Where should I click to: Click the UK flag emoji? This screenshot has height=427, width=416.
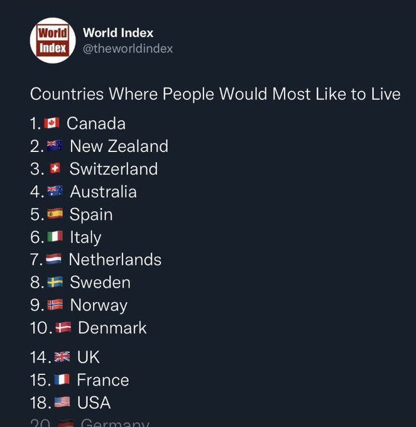click(x=62, y=357)
